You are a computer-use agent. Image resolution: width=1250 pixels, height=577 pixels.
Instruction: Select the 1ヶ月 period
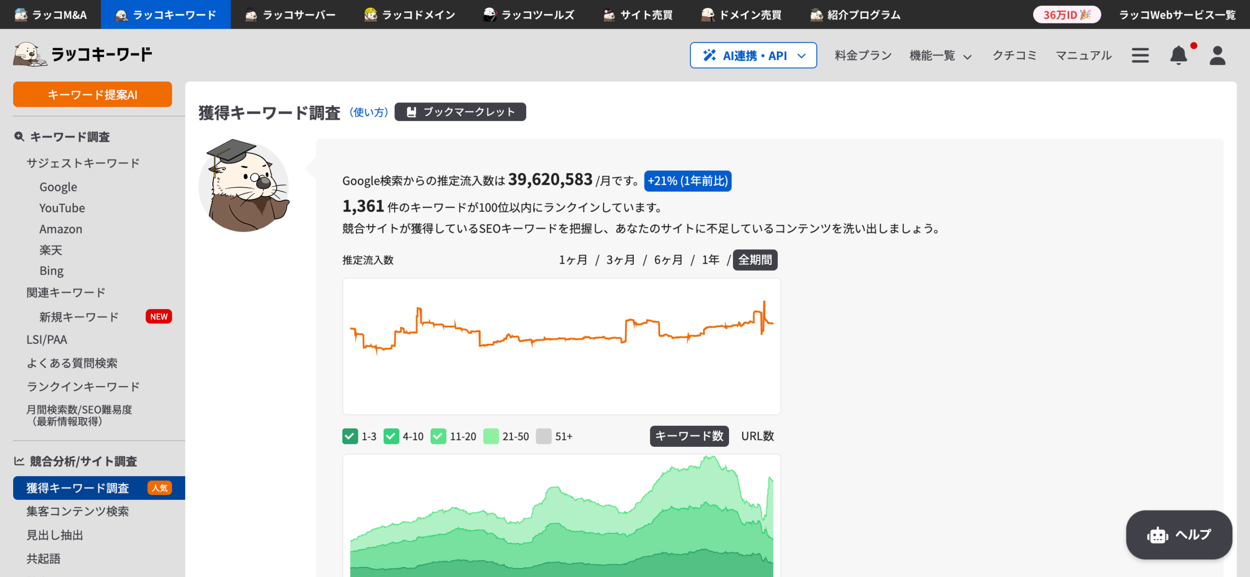573,260
